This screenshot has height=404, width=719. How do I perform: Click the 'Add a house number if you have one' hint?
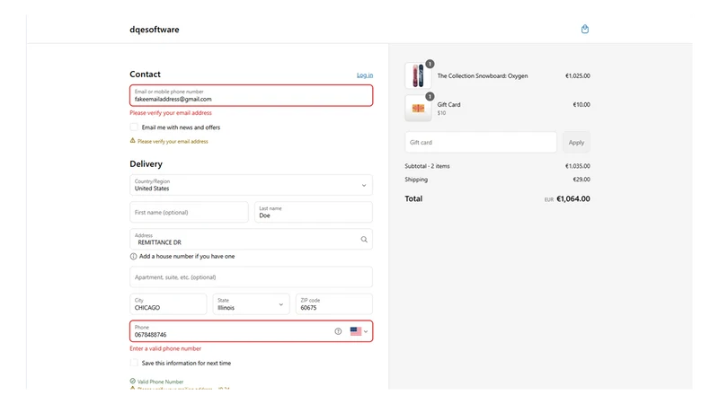tap(187, 257)
